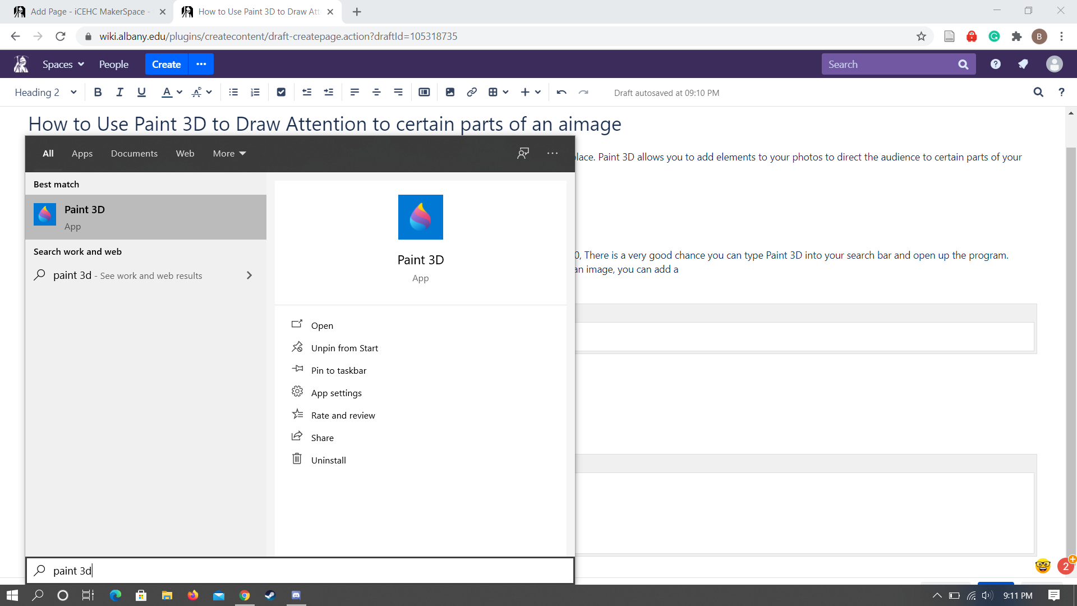Image resolution: width=1077 pixels, height=606 pixels.
Task: Expand paint 3d web results arrow
Action: pos(249,276)
